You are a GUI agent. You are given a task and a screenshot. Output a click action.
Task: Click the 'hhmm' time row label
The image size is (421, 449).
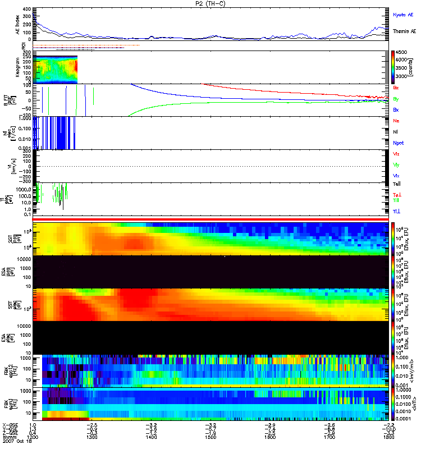click(x=10, y=437)
